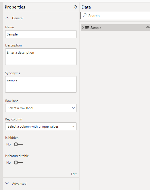150x190 pixels.
Task: Click the Properties pane title
Action: tap(15, 7)
